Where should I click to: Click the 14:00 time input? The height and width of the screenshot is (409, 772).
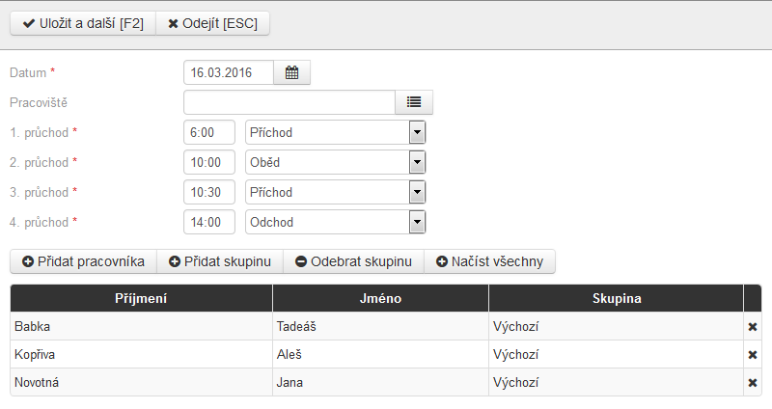(x=209, y=222)
